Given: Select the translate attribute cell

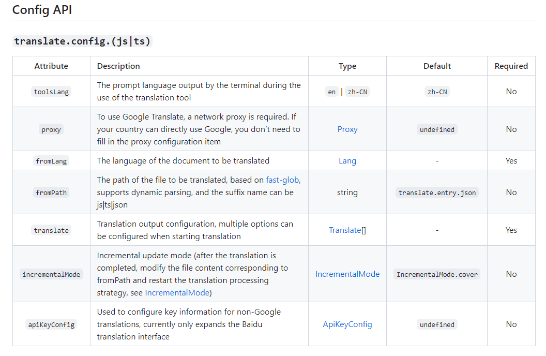Looking at the screenshot, I should pyautogui.click(x=51, y=230).
